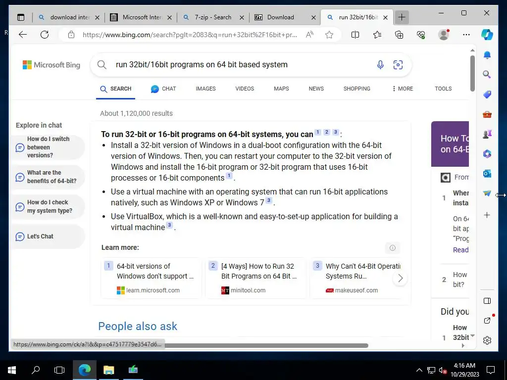
Task: Click the Microsoft Bing logo
Action: pyautogui.click(x=51, y=65)
